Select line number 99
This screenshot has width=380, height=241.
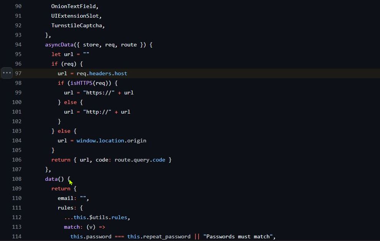point(18,92)
